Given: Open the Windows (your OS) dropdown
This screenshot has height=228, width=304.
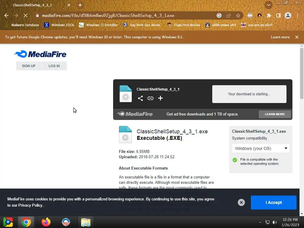Looking at the screenshot, I should (x=261, y=148).
